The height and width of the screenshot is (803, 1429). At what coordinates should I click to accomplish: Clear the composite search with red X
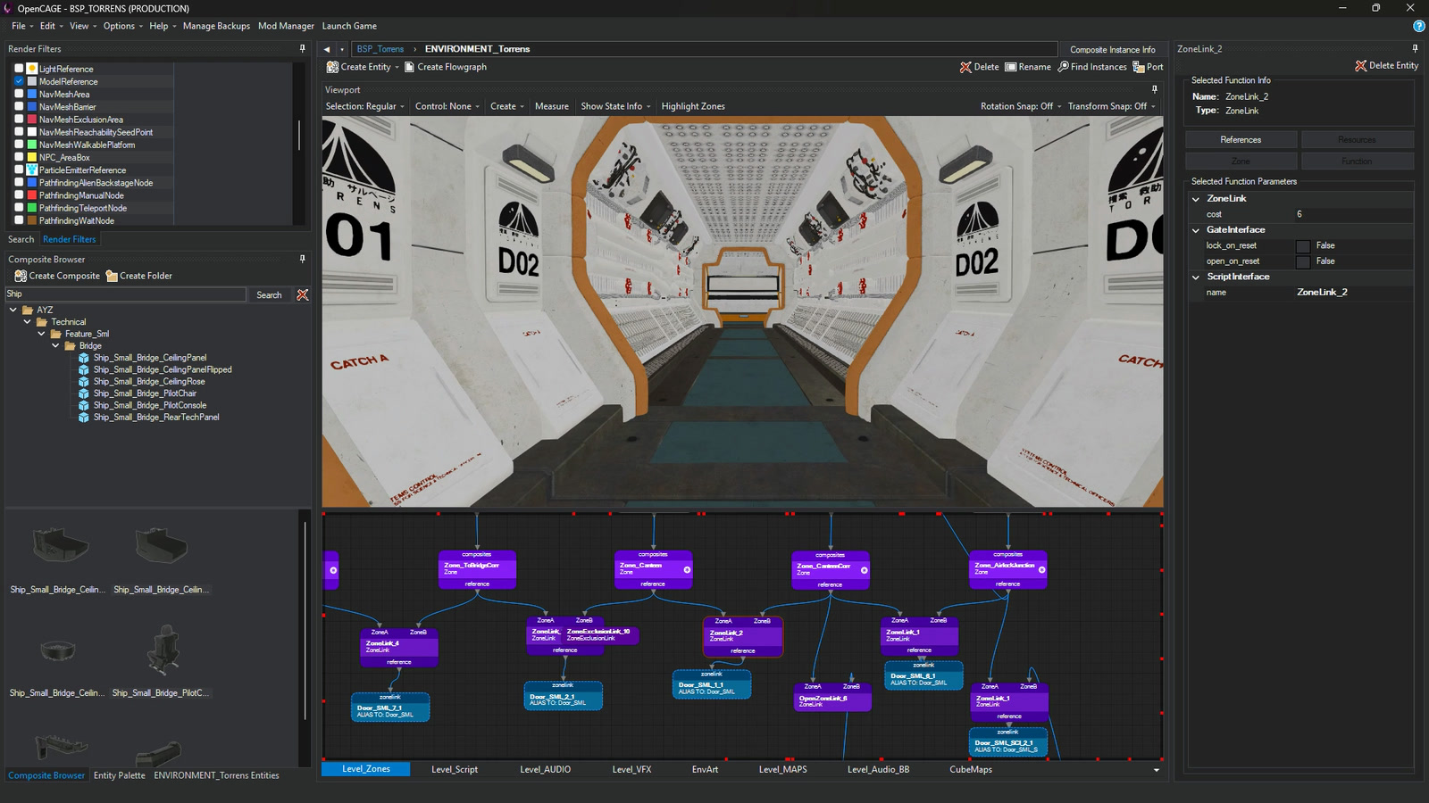pyautogui.click(x=303, y=294)
